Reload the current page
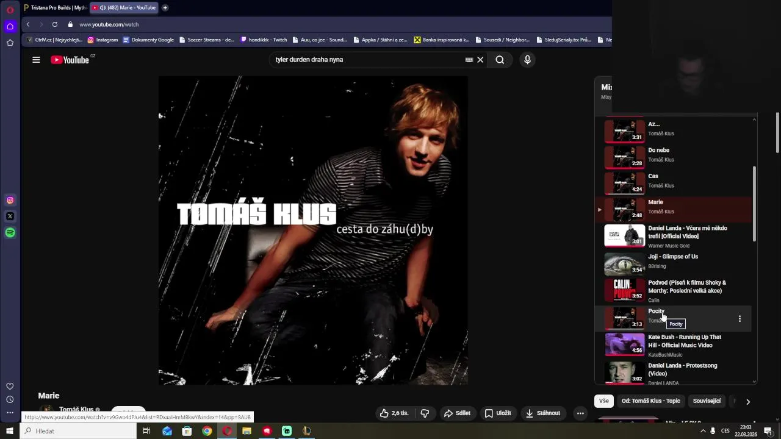 55,24
